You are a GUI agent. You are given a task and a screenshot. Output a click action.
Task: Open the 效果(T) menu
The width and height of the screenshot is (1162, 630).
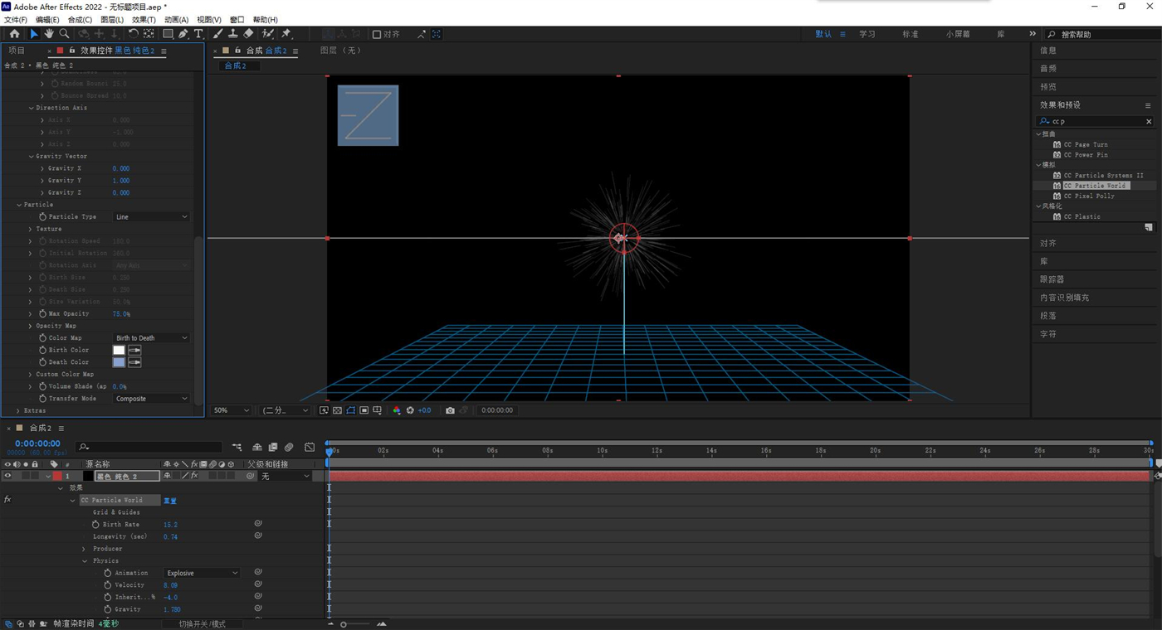point(144,19)
